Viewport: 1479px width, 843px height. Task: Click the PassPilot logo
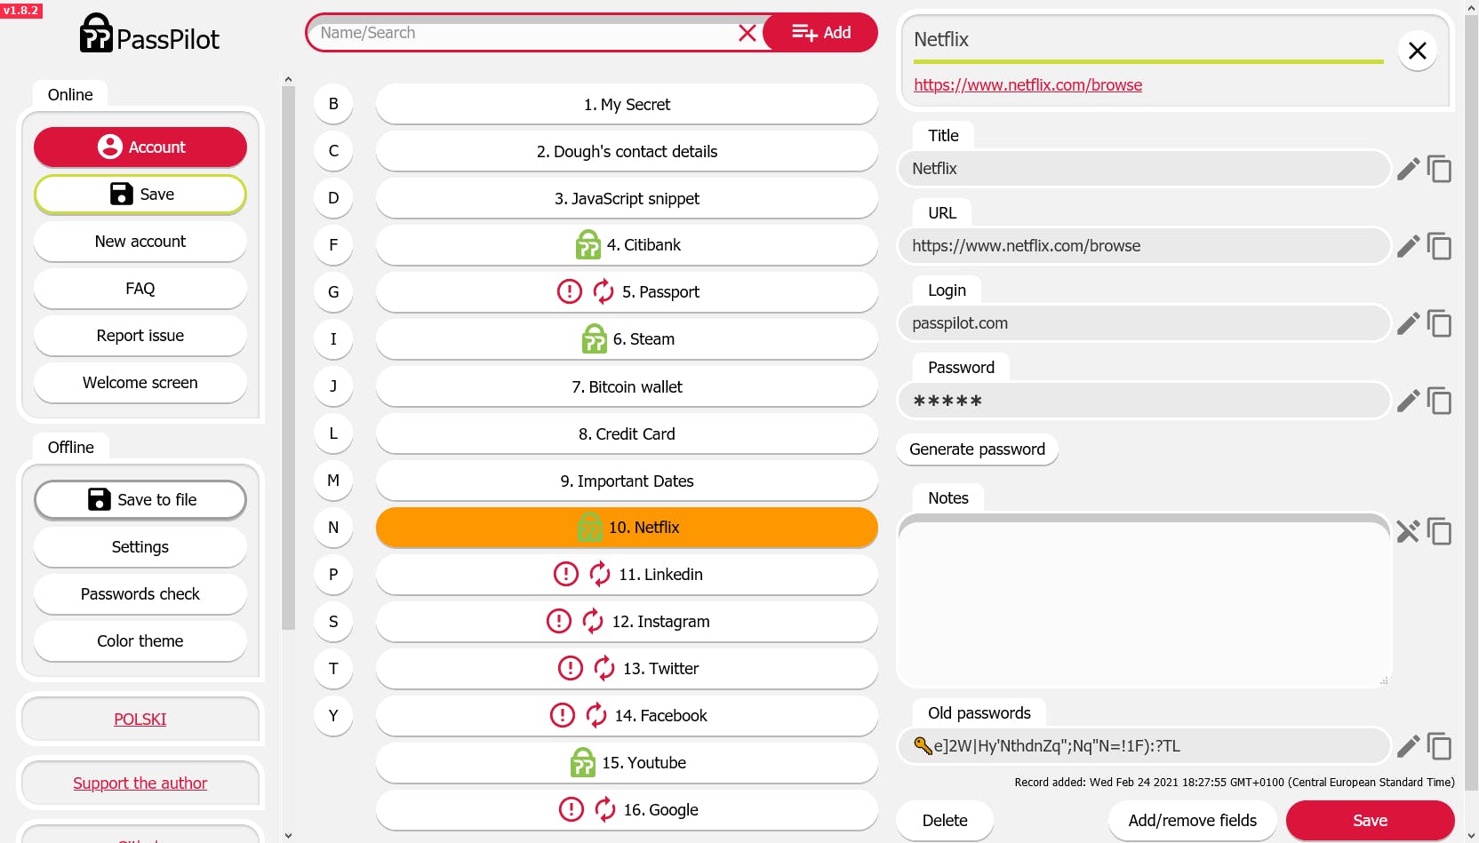pos(149,34)
